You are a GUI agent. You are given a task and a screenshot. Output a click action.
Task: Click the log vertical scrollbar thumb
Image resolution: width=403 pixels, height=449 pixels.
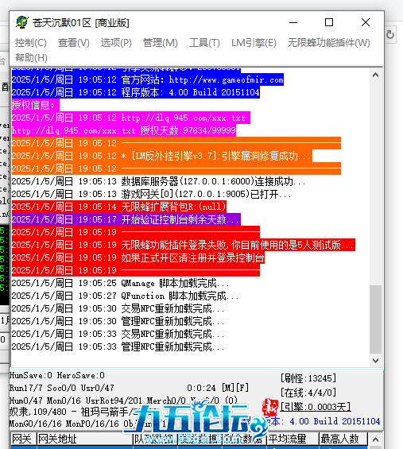coord(375,319)
